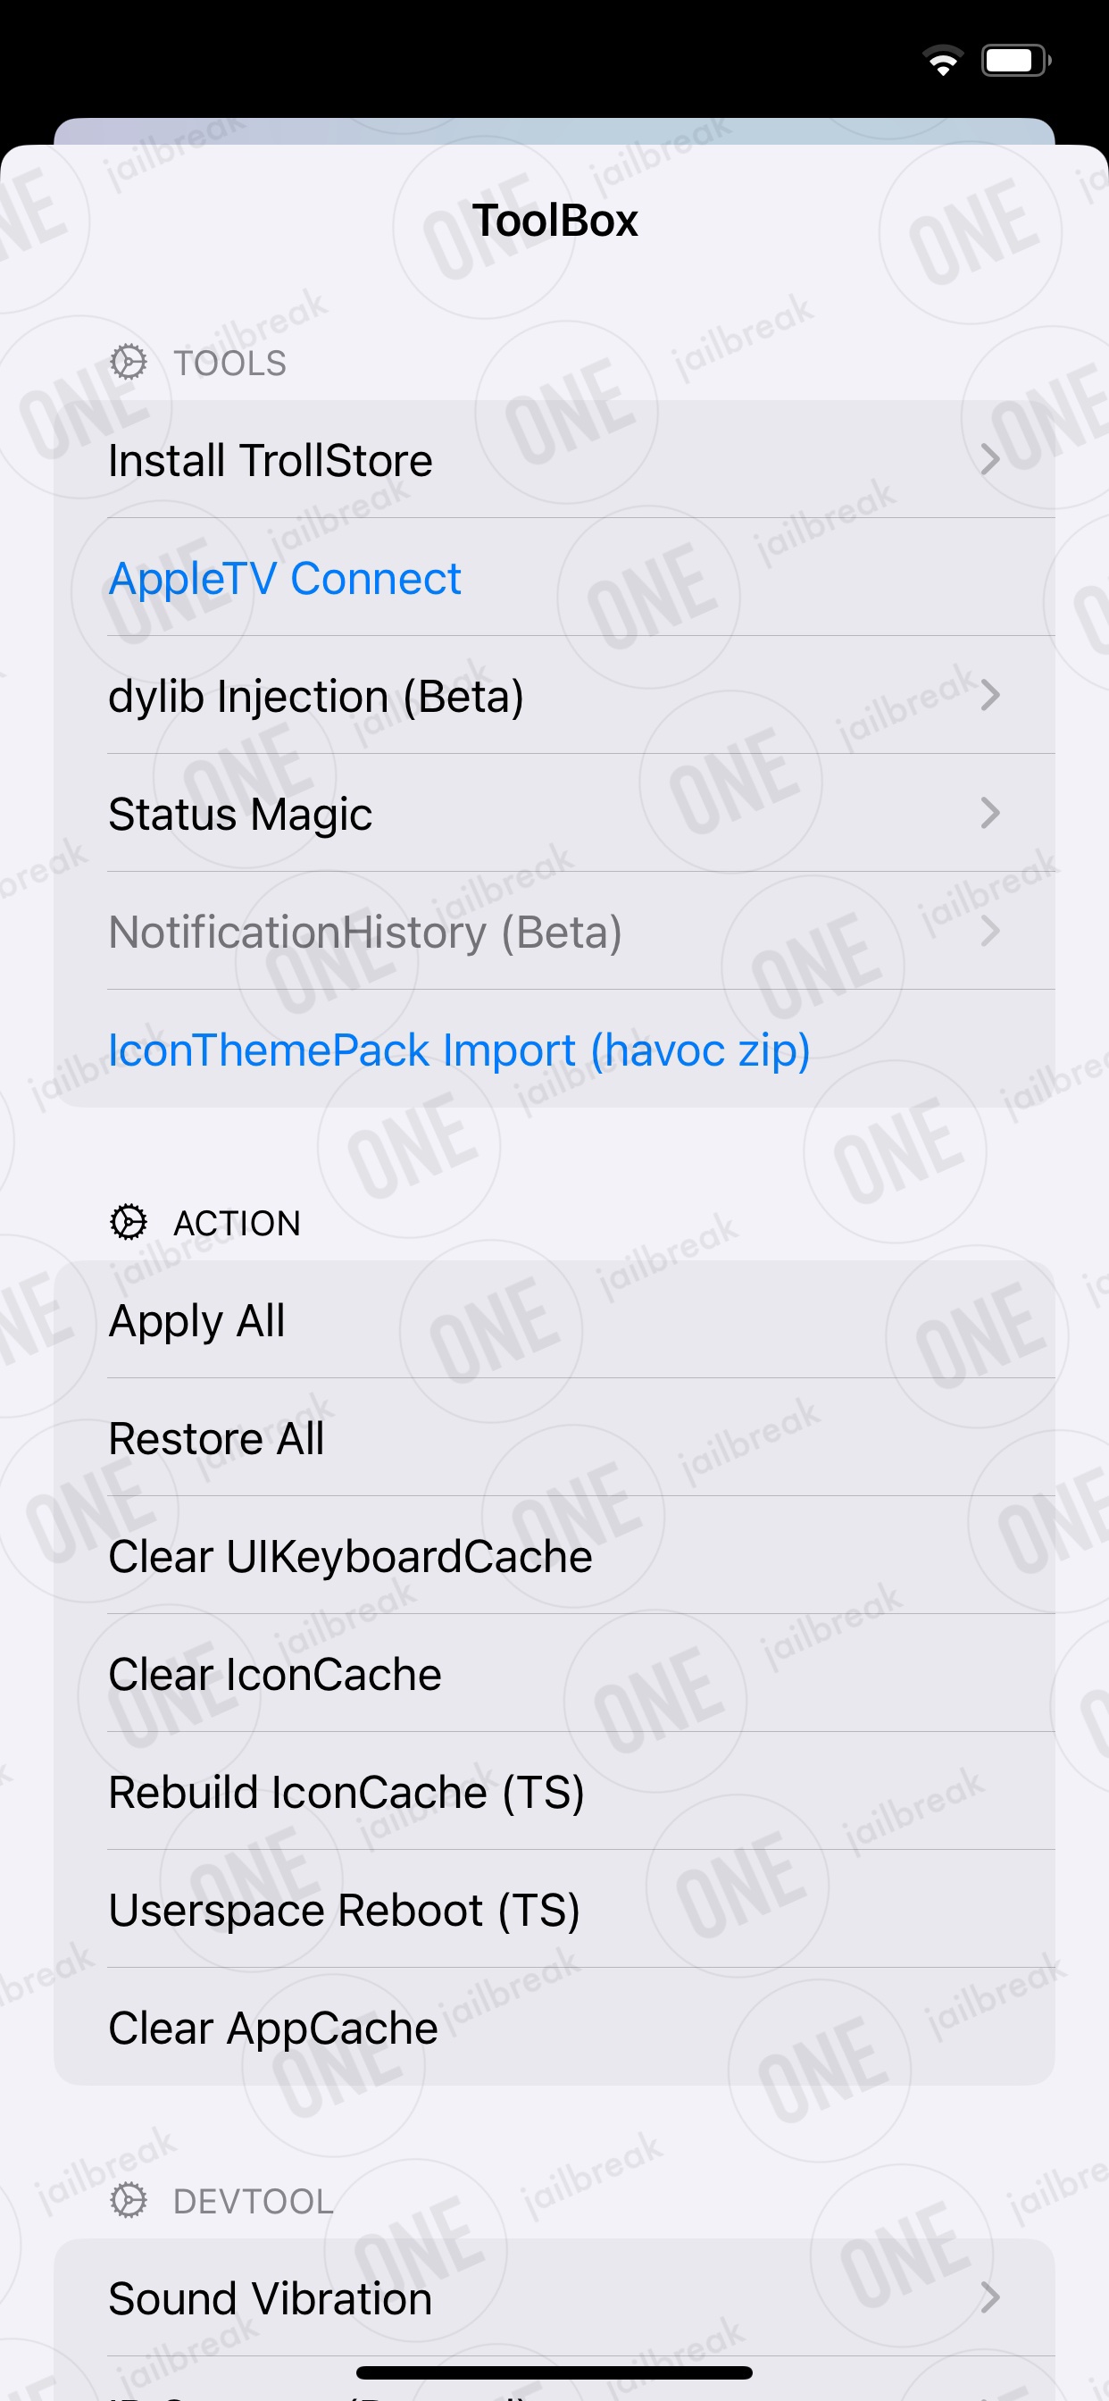This screenshot has width=1109, height=2401.
Task: Click the DEVTOOL section gear icon
Action: coord(129,2201)
